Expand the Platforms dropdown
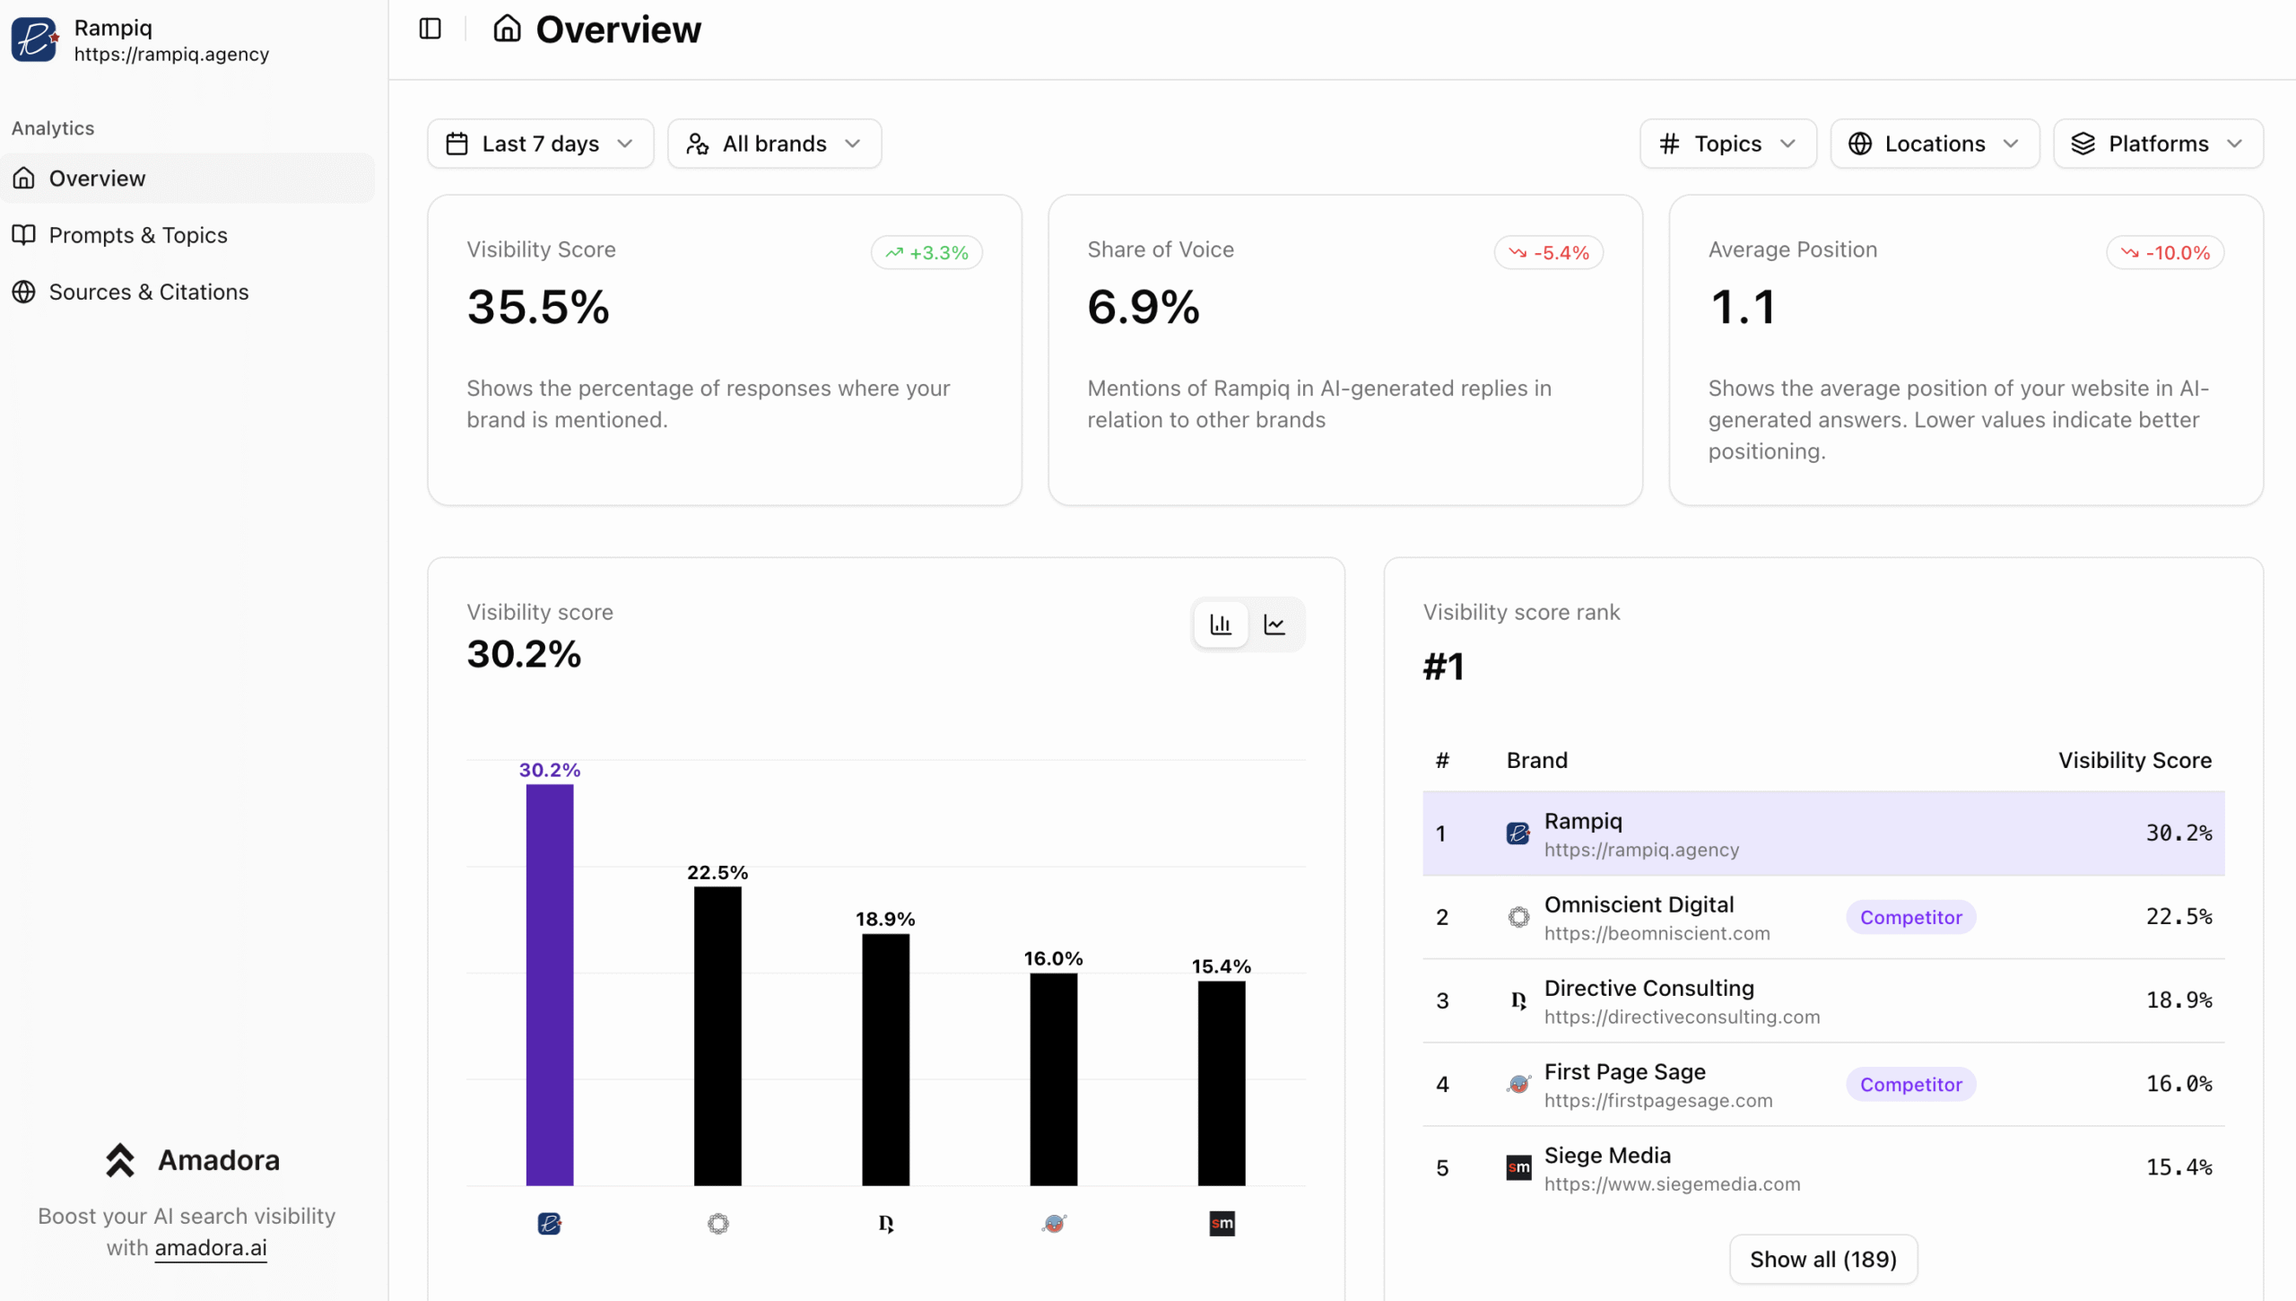Screen dimensions: 2296x1301 (2158, 144)
